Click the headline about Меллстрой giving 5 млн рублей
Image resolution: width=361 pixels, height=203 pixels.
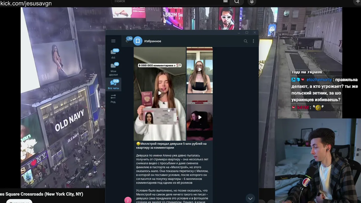click(171, 145)
